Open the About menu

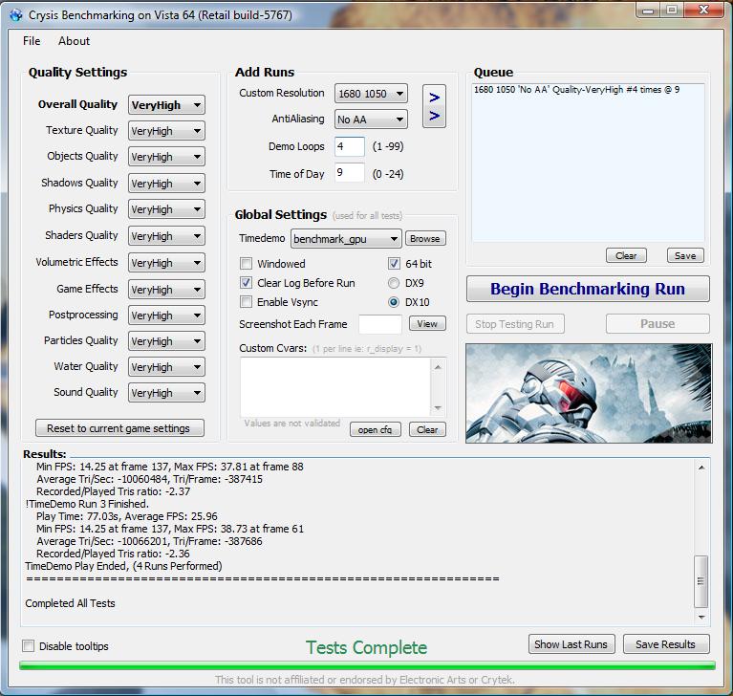tap(74, 41)
